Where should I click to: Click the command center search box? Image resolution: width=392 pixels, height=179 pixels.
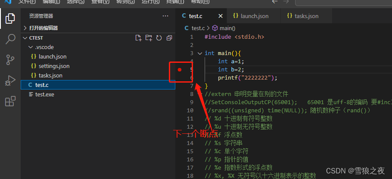point(343,2)
